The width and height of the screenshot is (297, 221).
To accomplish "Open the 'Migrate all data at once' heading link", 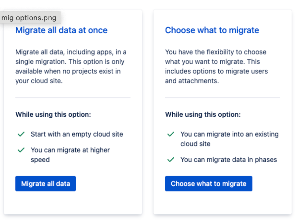I will (61, 30).
